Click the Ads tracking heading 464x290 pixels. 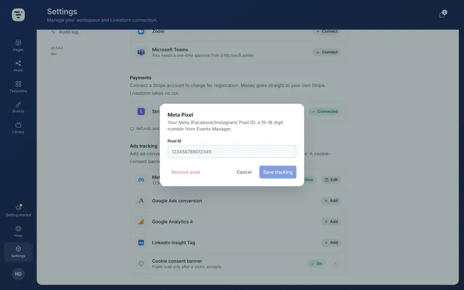tap(144, 146)
